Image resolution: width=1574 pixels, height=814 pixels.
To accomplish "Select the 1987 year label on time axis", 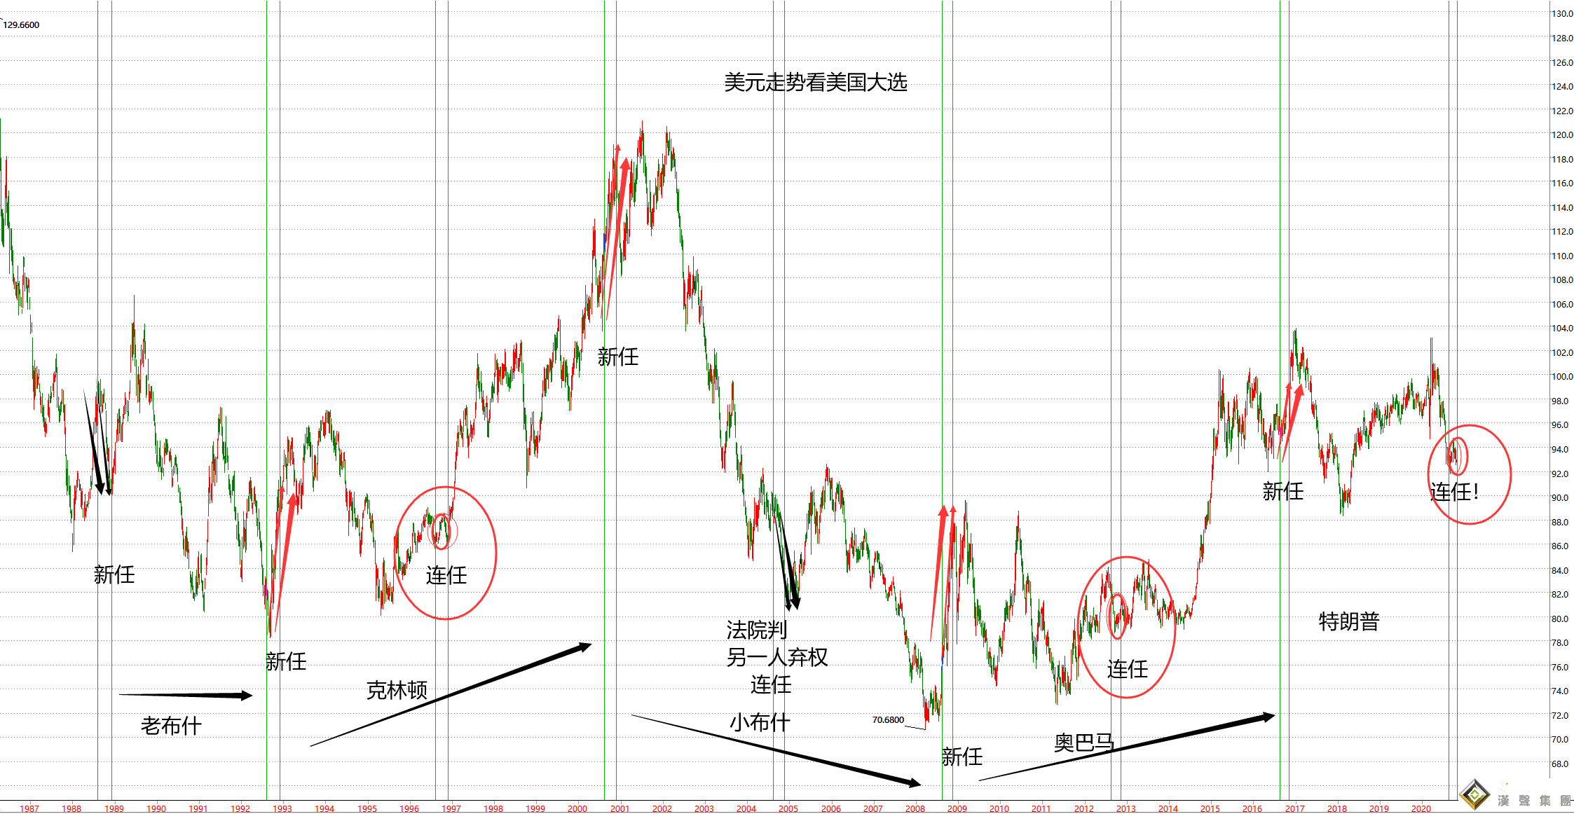I will pos(29,808).
